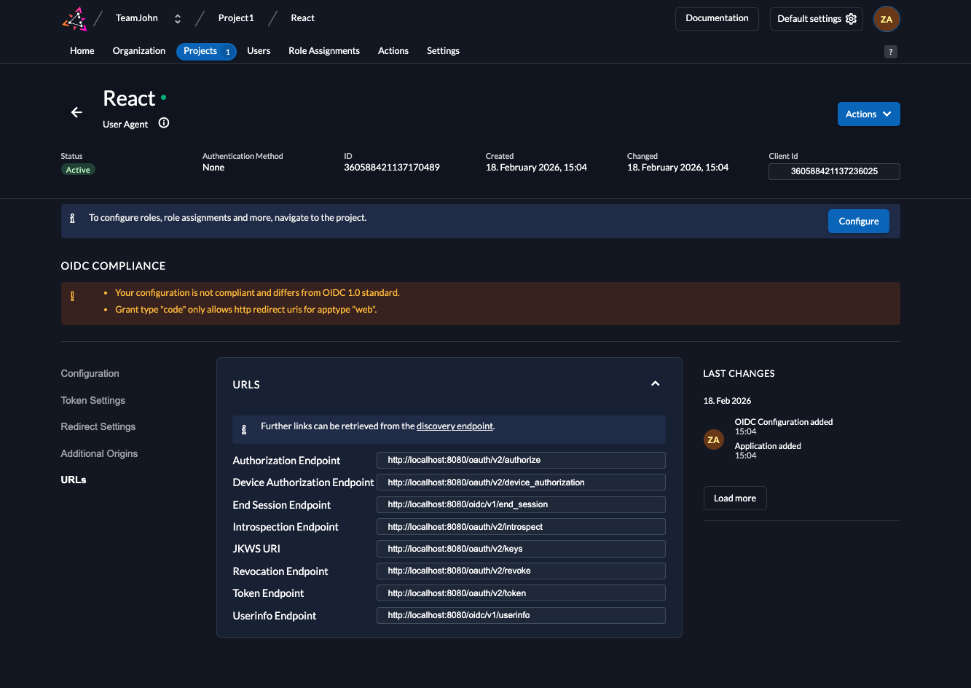Image resolution: width=971 pixels, height=688 pixels.
Task: Click the warning icon in OIDC compliance
Action: (72, 297)
